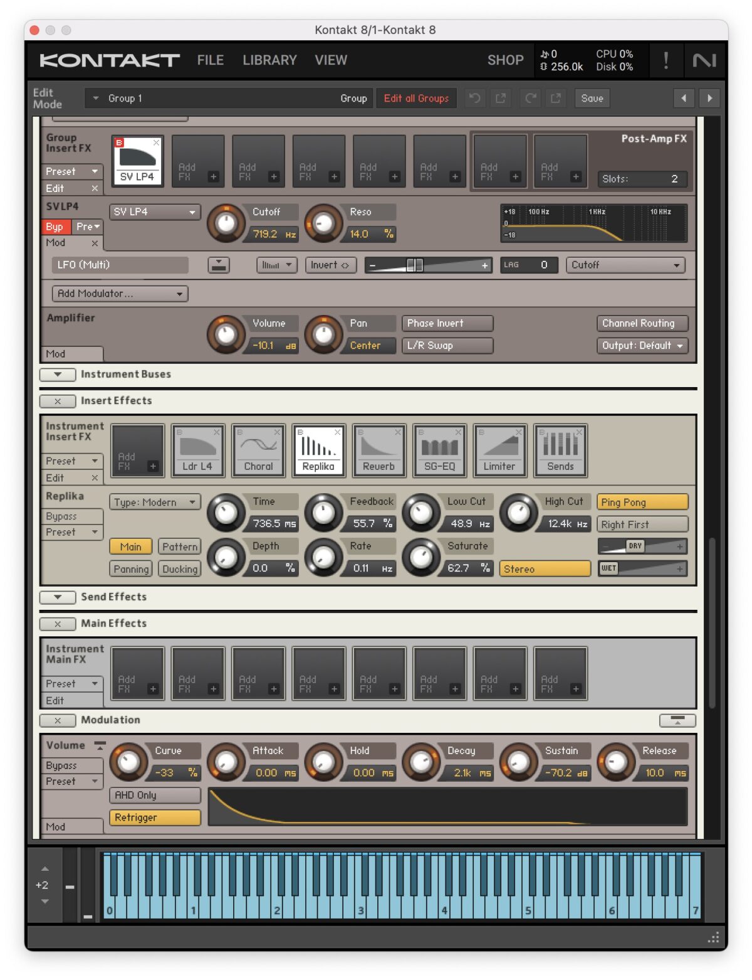Toggle Right First option
Screen dimensions: 752x980
tap(642, 525)
